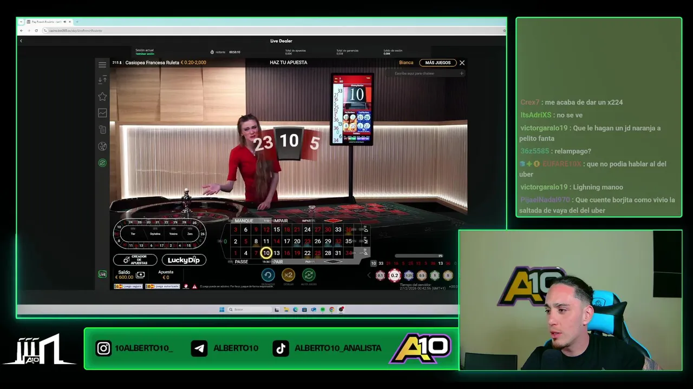Bet on the Zero racetrack section
Image resolution: width=693 pixels, height=389 pixels.
coord(190,234)
